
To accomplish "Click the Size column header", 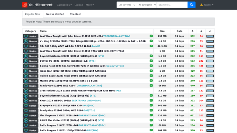I will coord(162,31).
